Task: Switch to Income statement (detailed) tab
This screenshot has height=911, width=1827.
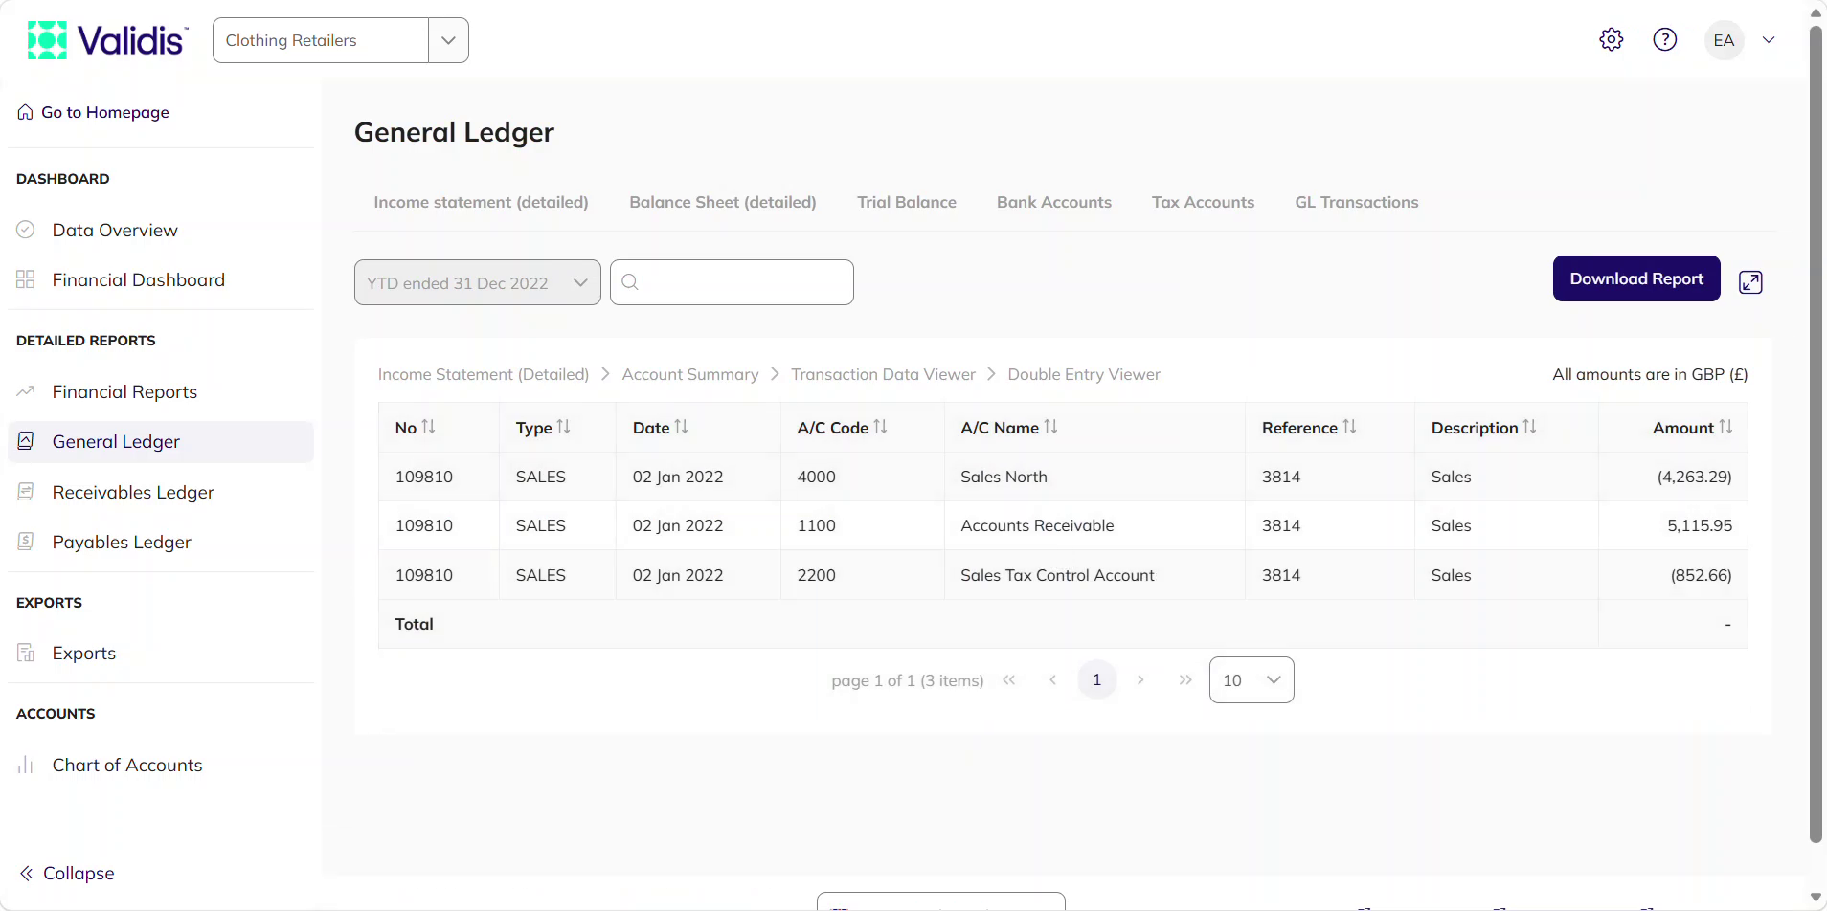Action: 481,202
